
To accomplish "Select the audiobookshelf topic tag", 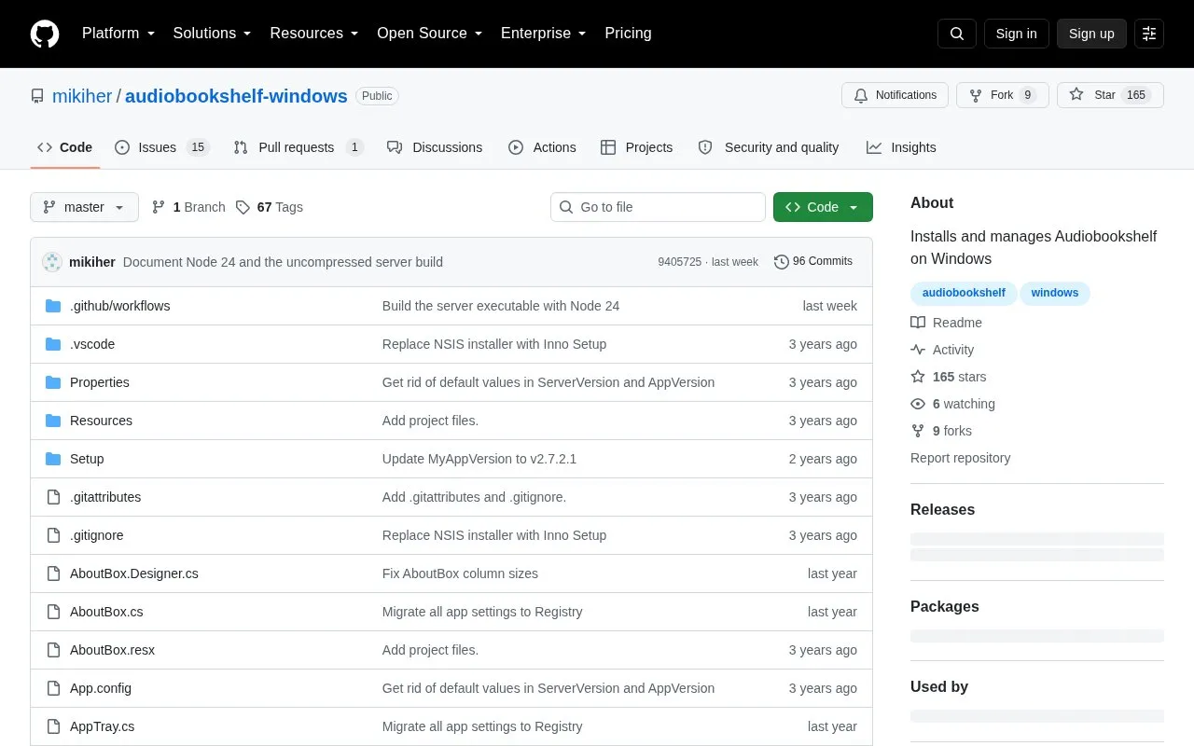I will (x=964, y=293).
